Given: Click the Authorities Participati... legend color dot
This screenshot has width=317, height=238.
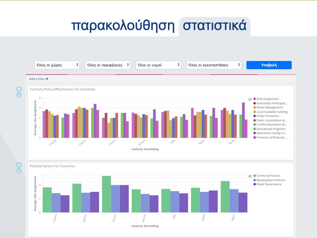Looking at the screenshot, I should pos(255,103).
